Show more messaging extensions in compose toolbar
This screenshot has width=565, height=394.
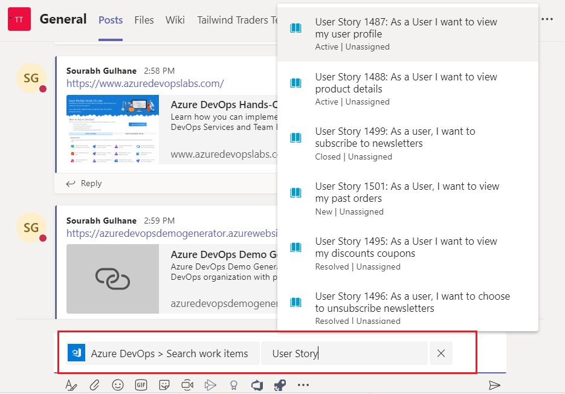pos(303,385)
